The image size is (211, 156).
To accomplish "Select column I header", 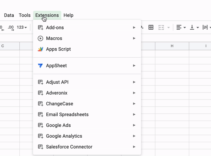I will coord(200,46).
